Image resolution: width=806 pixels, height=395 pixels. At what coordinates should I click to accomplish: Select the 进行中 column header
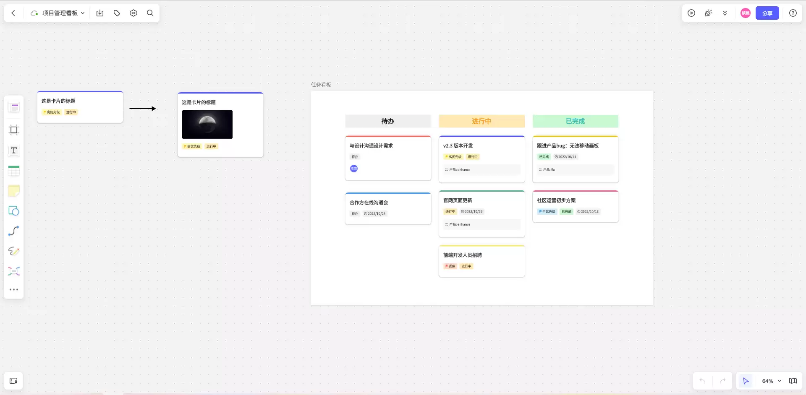click(482, 121)
